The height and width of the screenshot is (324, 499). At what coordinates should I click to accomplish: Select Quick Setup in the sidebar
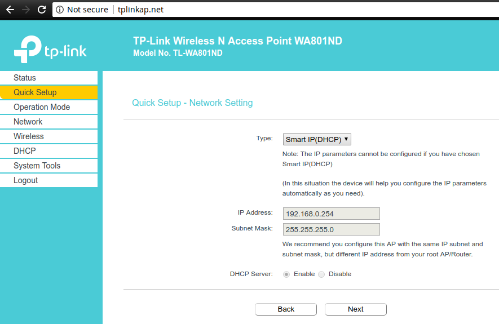coord(49,92)
